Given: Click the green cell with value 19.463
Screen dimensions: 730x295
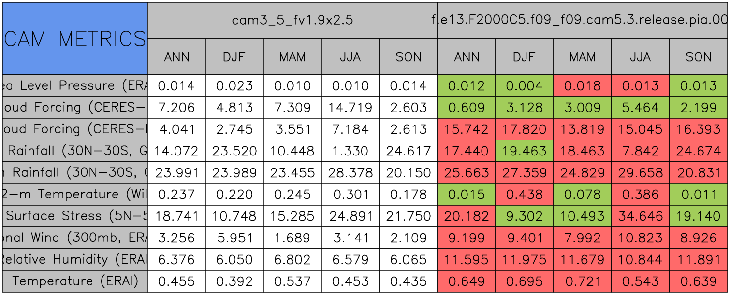Looking at the screenshot, I should pyautogui.click(x=524, y=151).
